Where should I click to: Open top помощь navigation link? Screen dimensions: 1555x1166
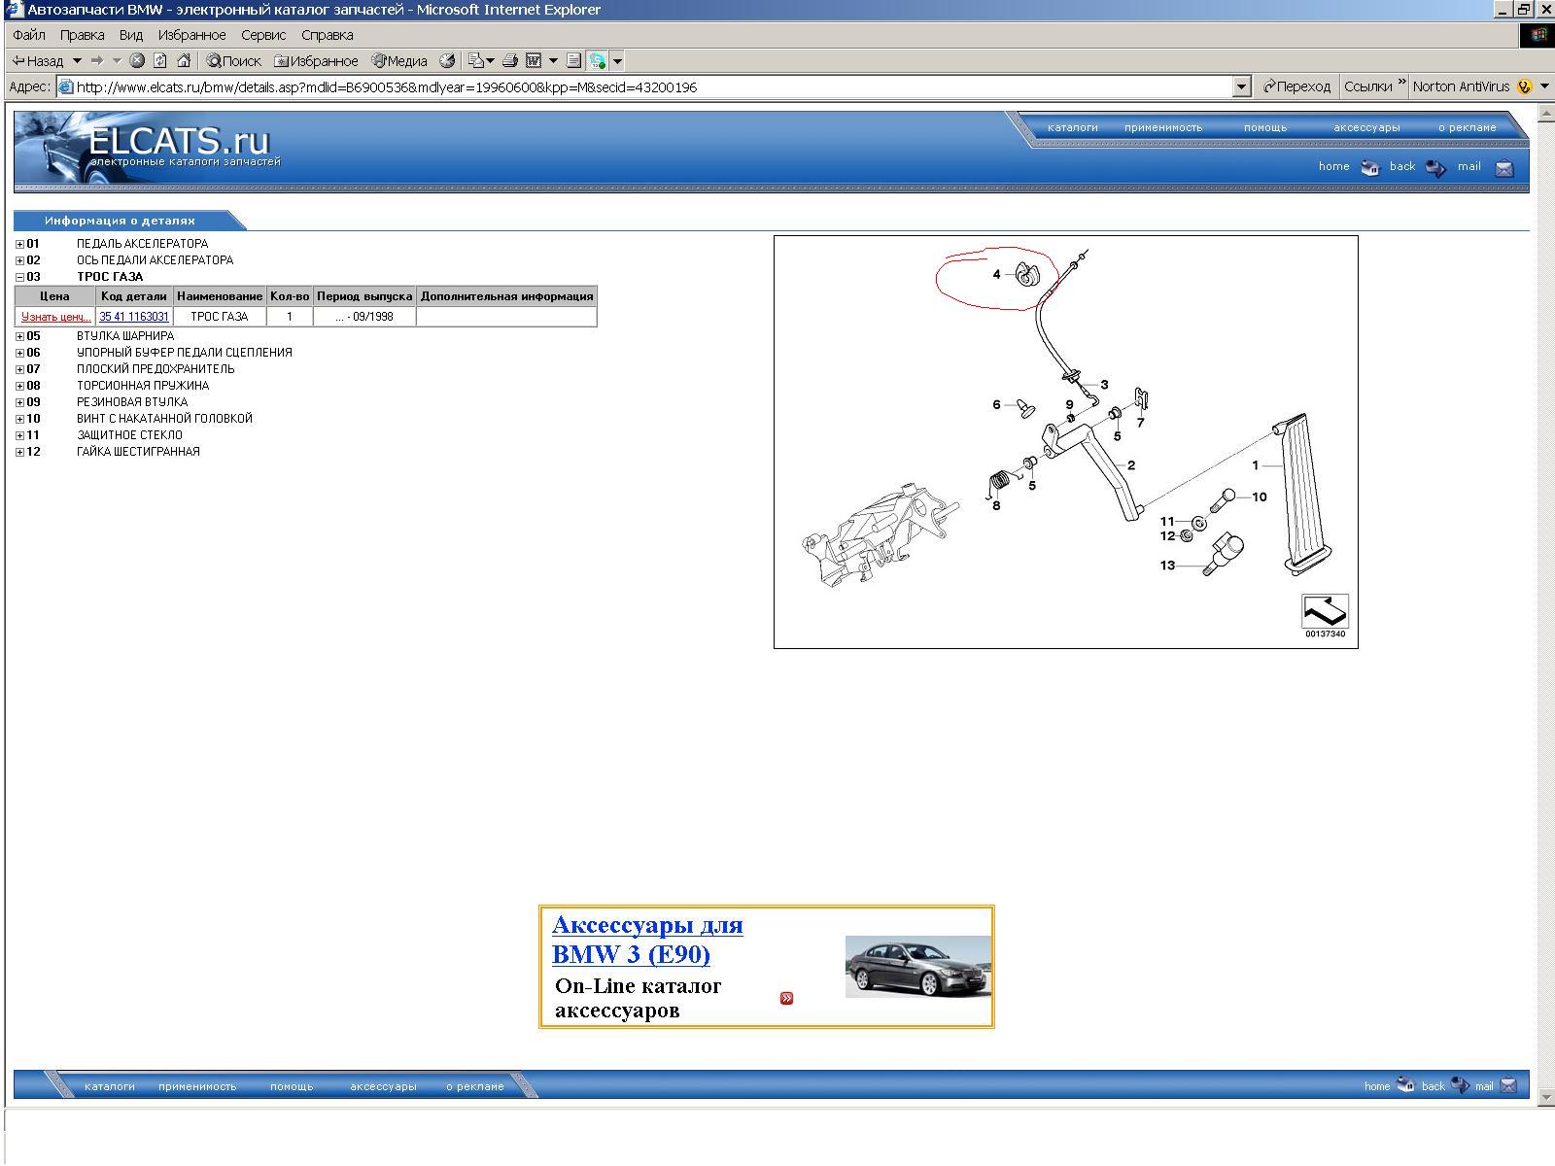(1265, 127)
